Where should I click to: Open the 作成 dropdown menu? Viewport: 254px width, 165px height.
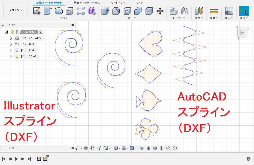63,18
